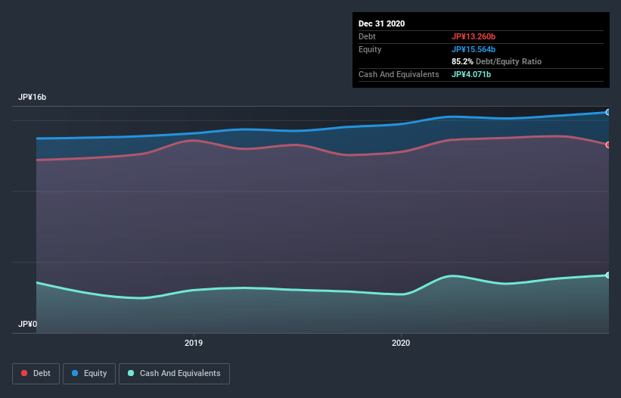Toggle the Equity legend button
The width and height of the screenshot is (621, 398).
[89, 374]
